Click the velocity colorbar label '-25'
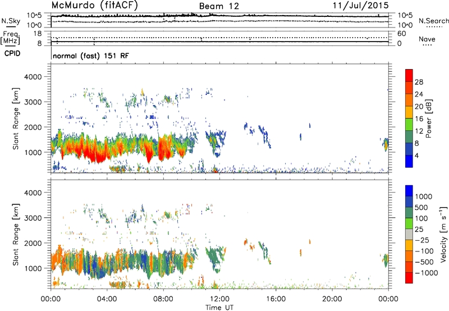The height and width of the screenshot is (311, 449). click(x=423, y=240)
